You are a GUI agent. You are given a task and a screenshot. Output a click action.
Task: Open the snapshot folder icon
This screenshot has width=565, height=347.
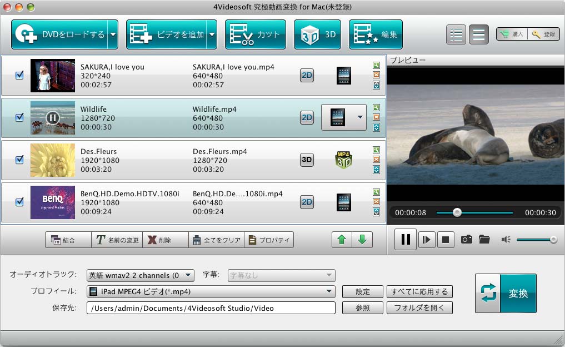(x=484, y=240)
